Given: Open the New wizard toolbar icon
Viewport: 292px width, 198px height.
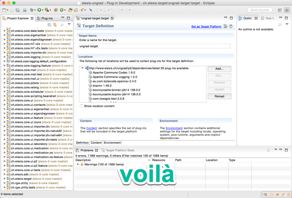Looking at the screenshot, I should [x=4, y=10].
